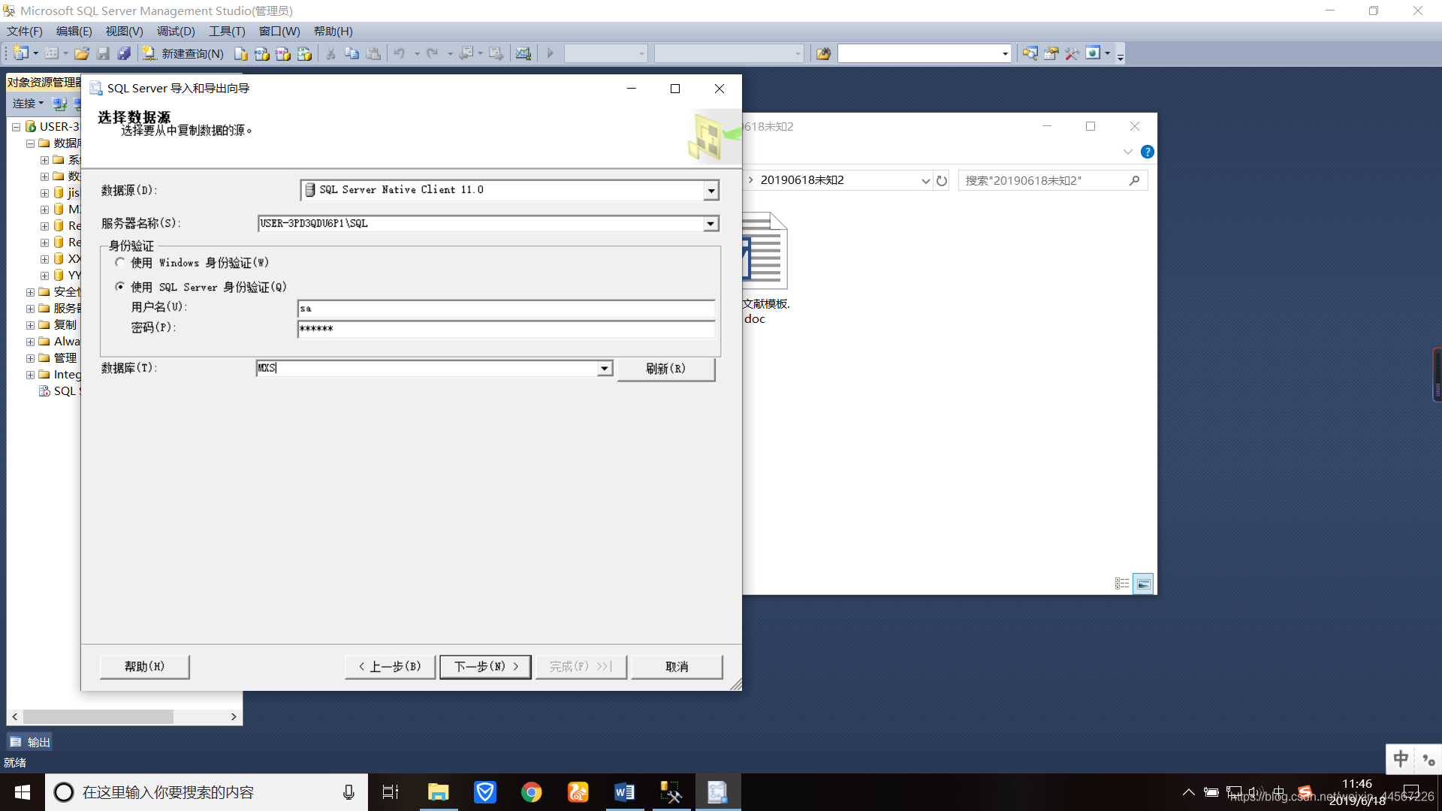Screen dimensions: 1442x811
Task: Click the 用户名 input field
Action: 506,309
